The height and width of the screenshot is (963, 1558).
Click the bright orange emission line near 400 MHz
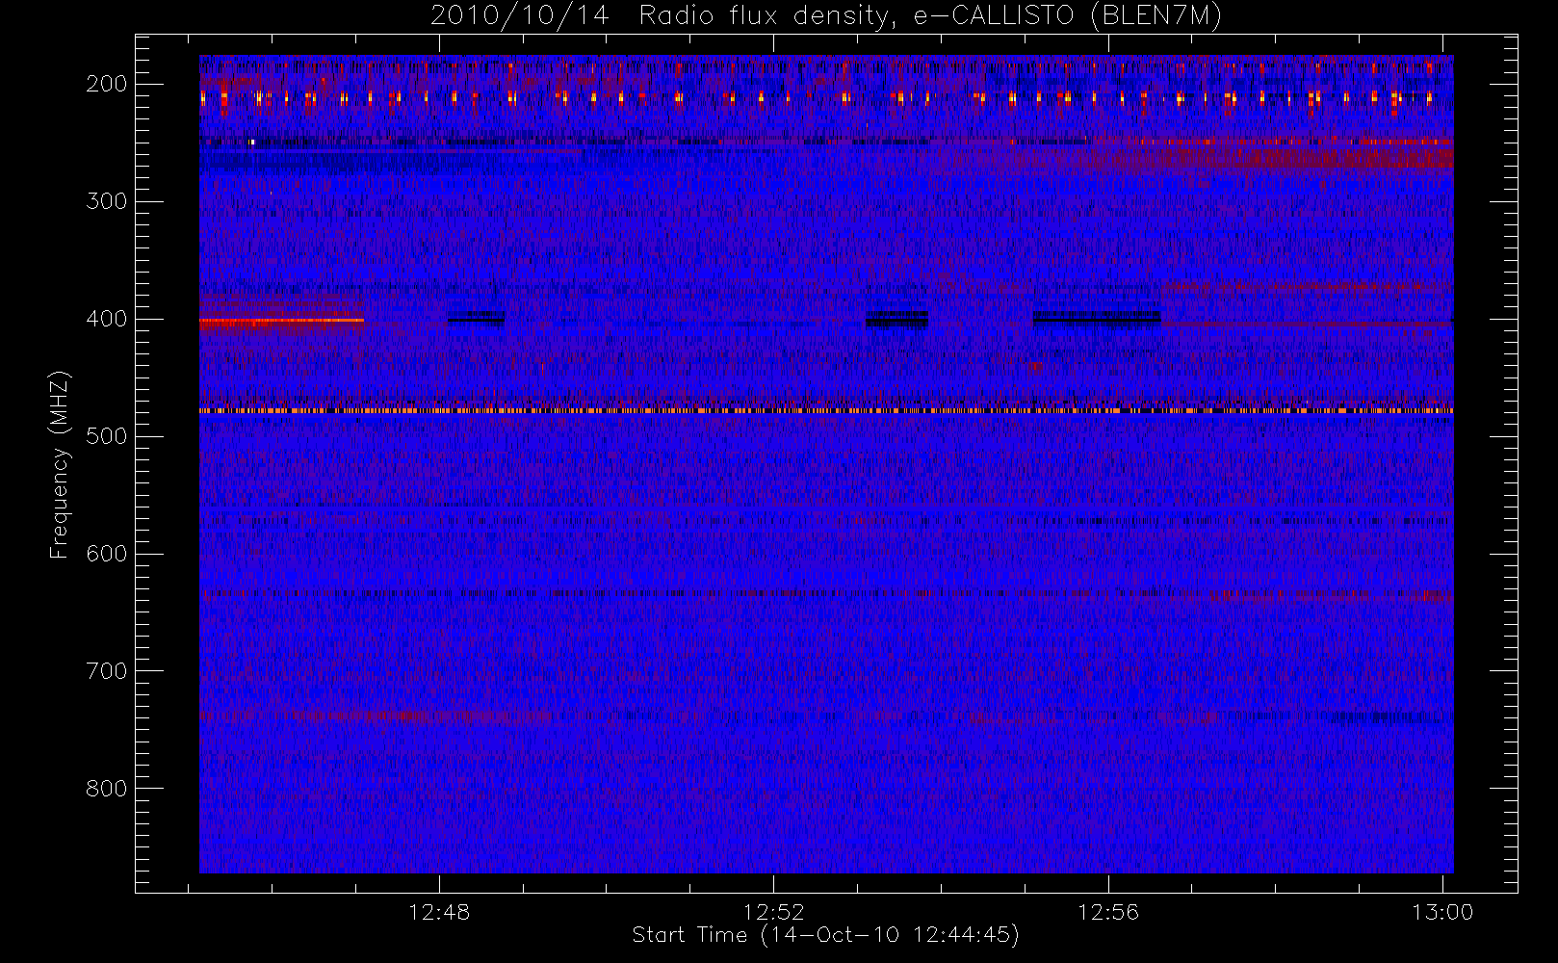281,321
